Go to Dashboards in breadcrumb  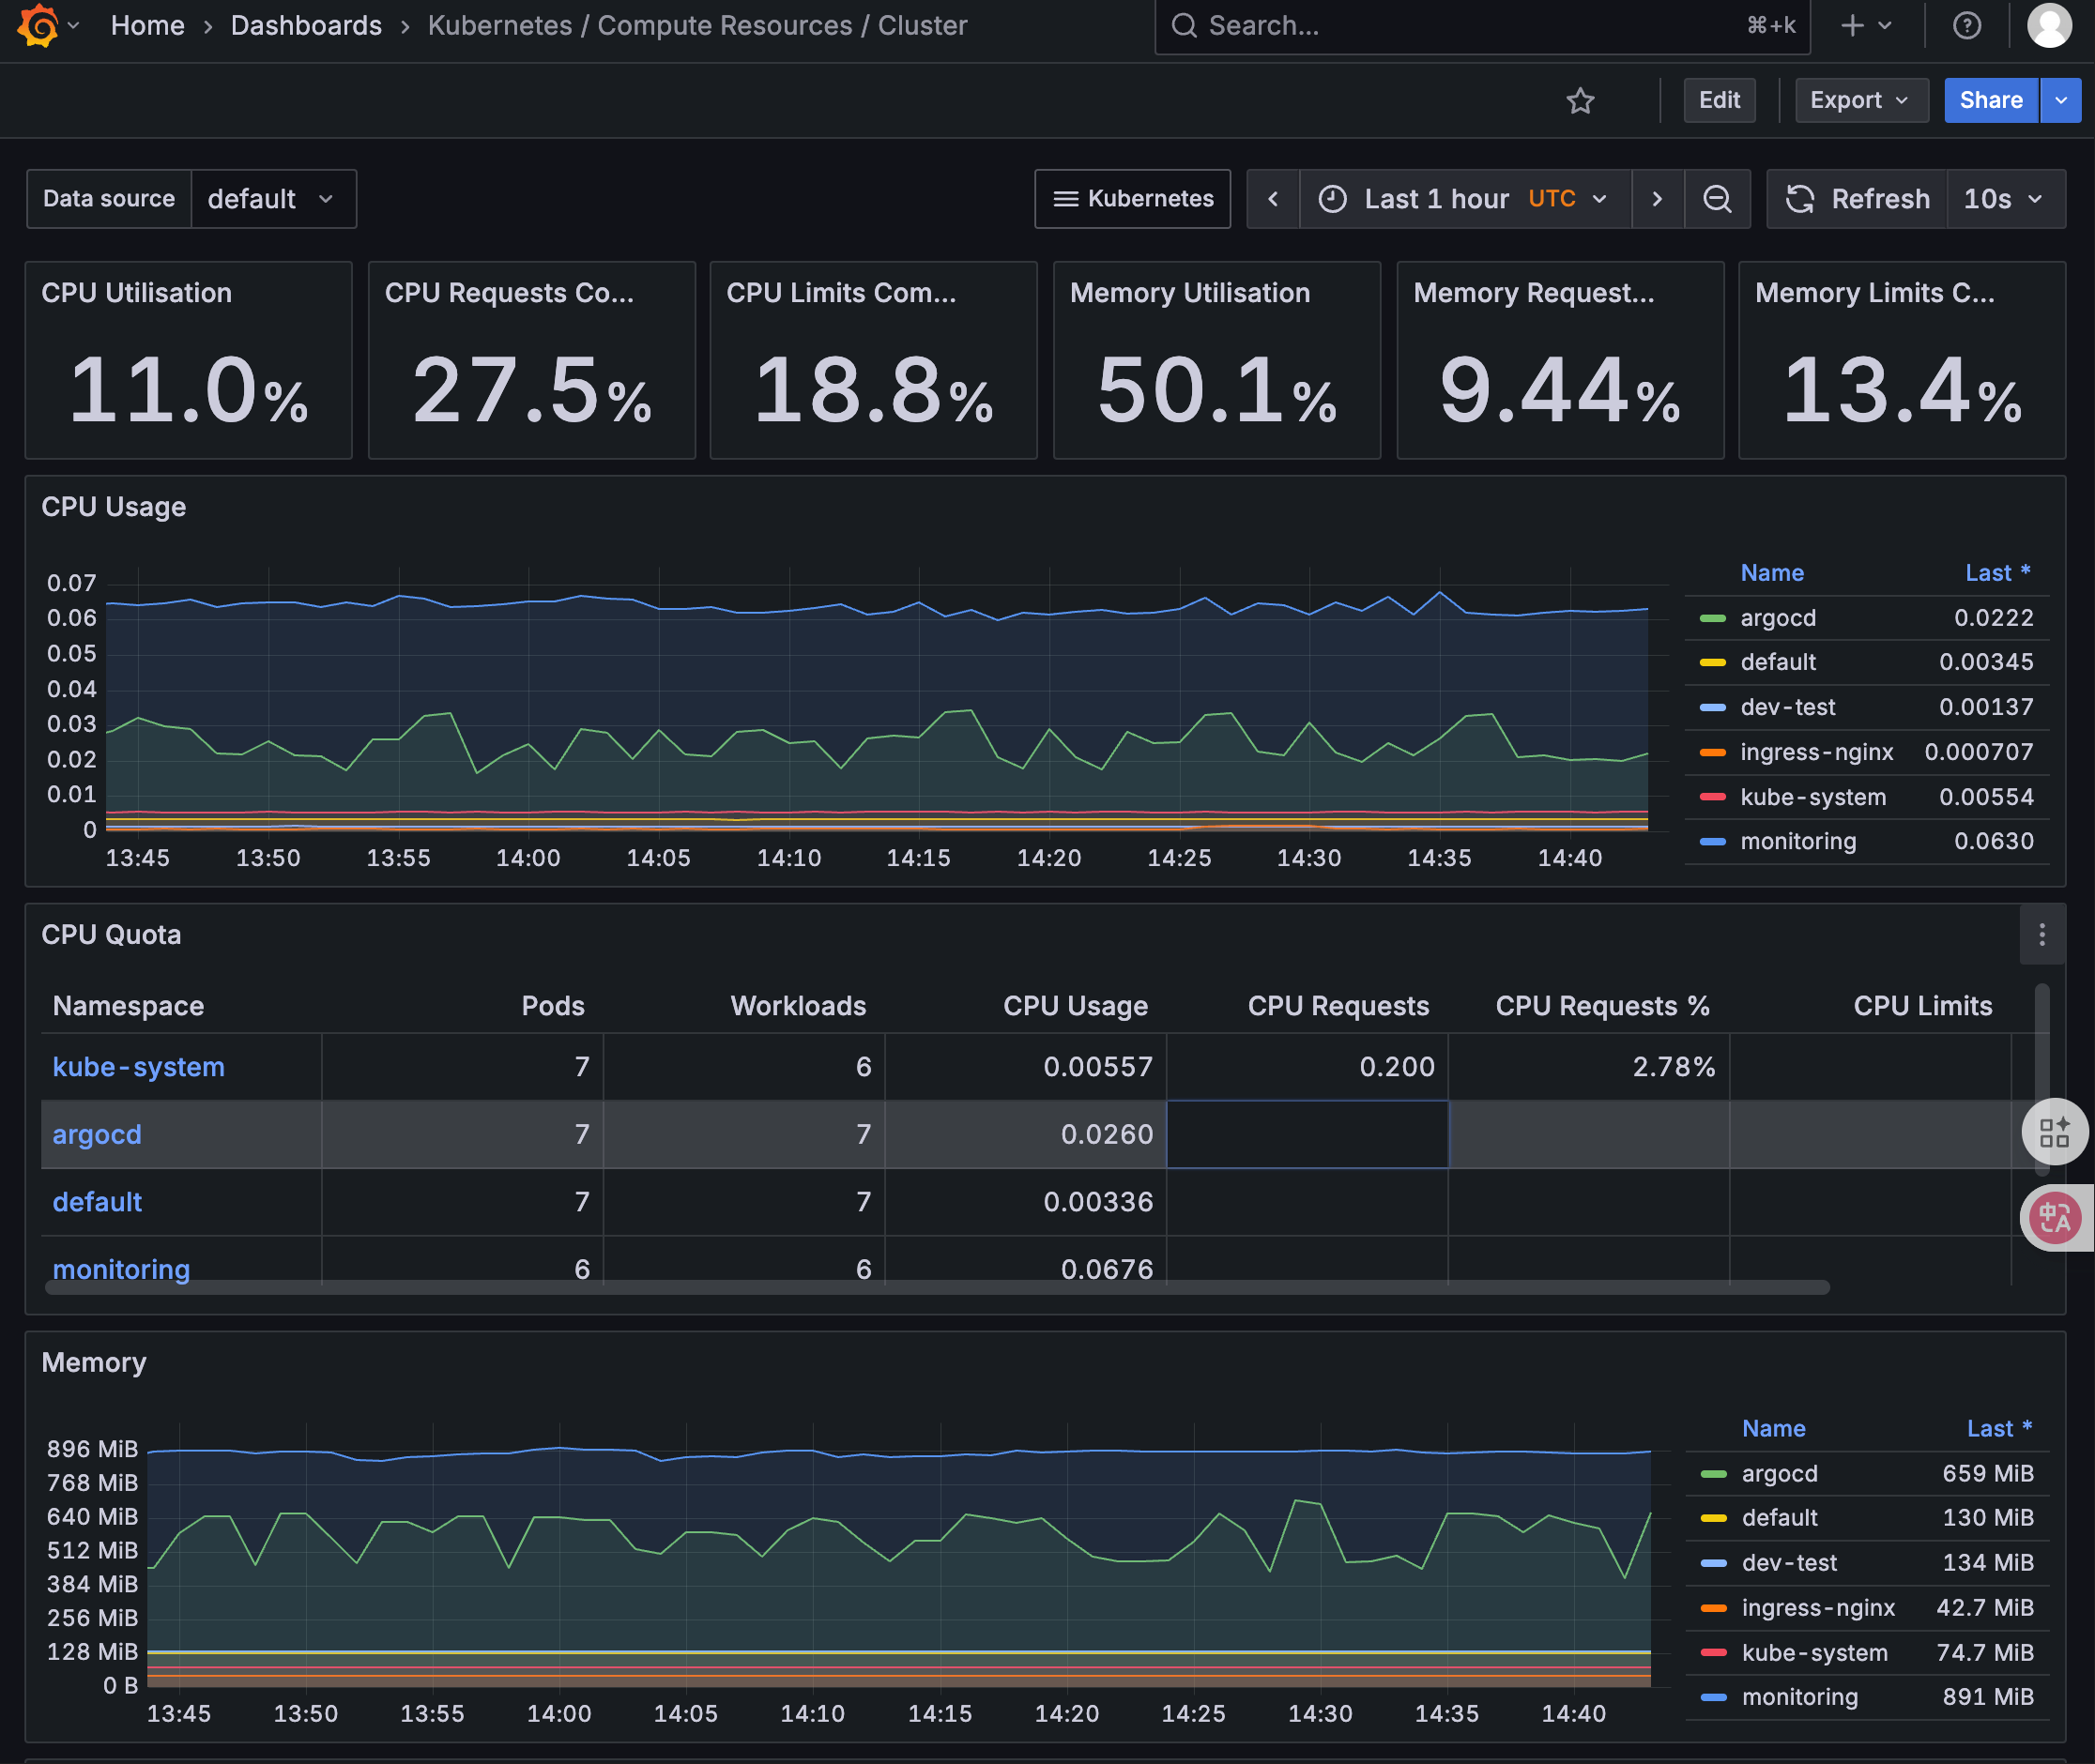(x=306, y=25)
